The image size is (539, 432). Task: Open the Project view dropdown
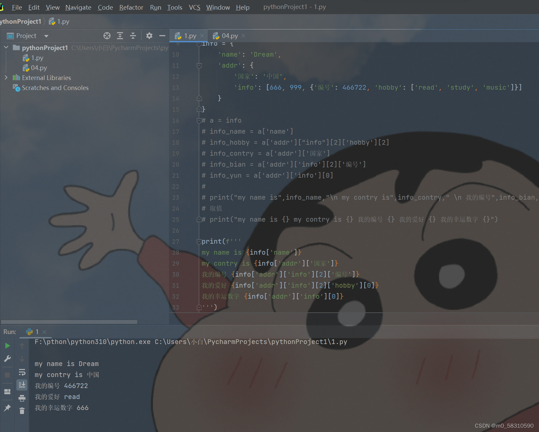pyautogui.click(x=46, y=36)
